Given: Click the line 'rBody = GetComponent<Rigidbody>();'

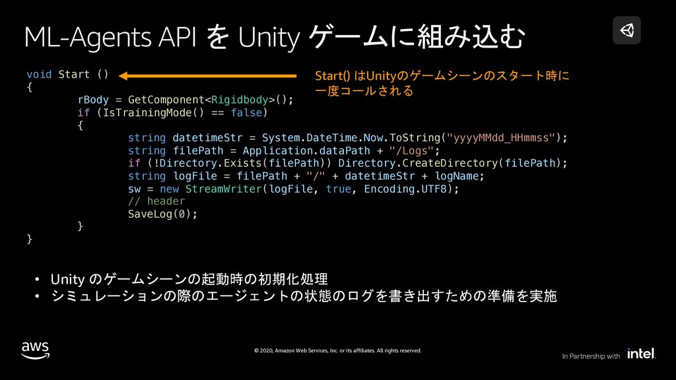Looking at the screenshot, I should (x=186, y=100).
